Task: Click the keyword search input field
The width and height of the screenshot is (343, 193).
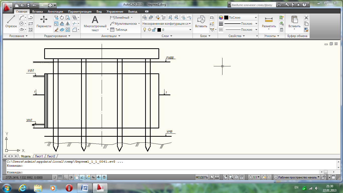Action: tap(252, 5)
